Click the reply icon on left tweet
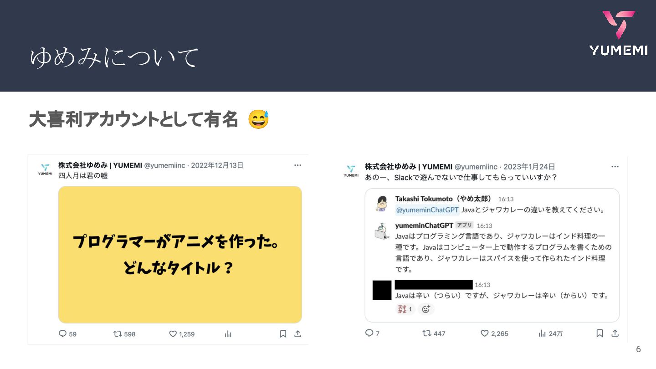The height and width of the screenshot is (369, 656). (63, 333)
